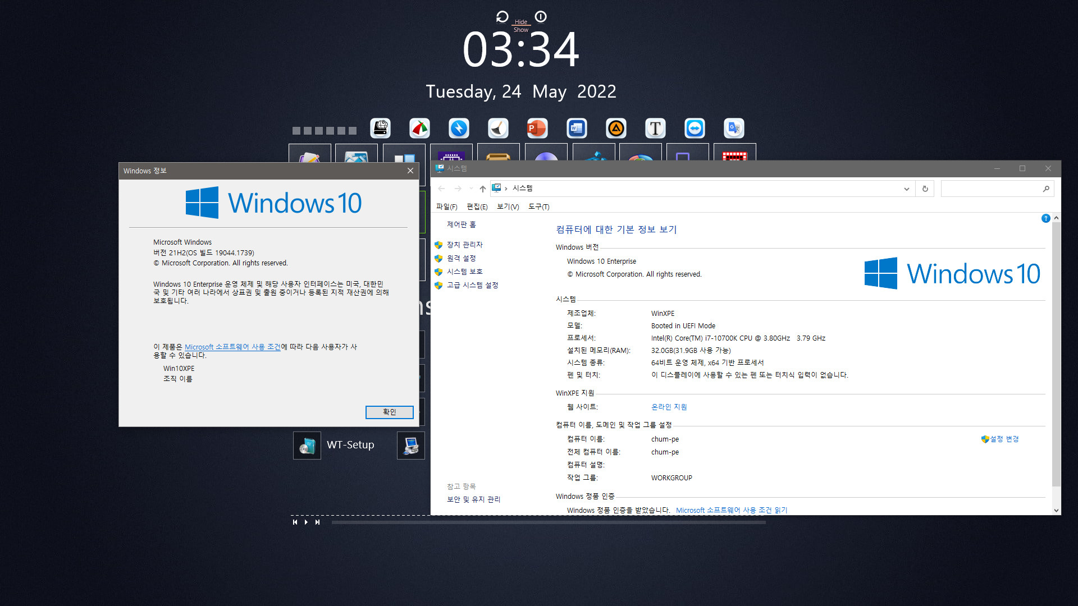The height and width of the screenshot is (606, 1078).
Task: Click the magnifier search icon
Action: 1046,189
